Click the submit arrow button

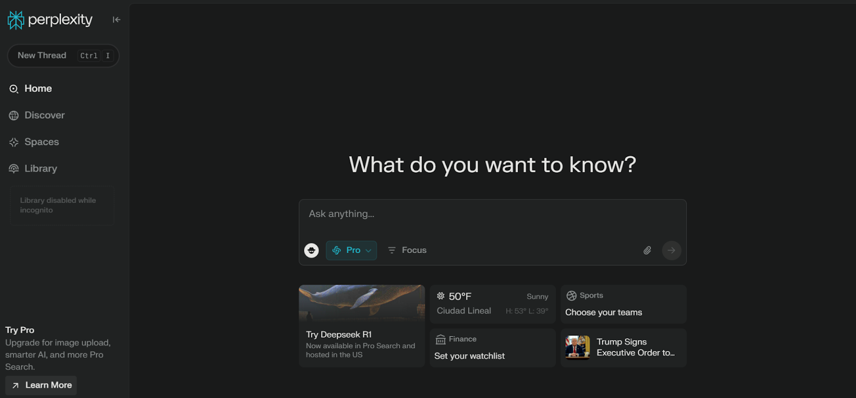click(671, 250)
